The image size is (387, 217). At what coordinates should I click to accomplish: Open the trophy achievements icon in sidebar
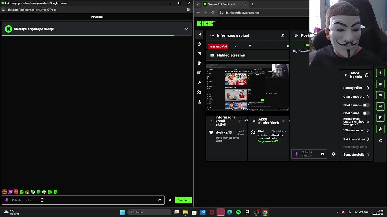point(199,63)
